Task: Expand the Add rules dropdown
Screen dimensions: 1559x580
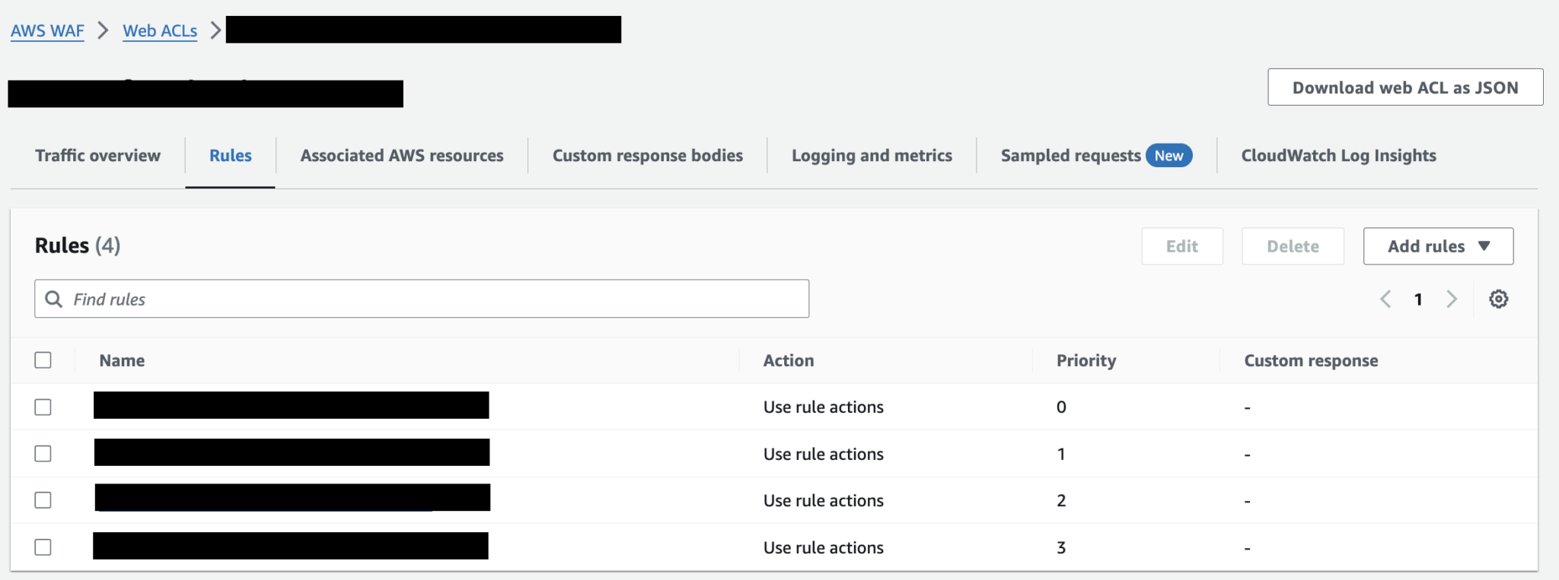Action: 1438,246
